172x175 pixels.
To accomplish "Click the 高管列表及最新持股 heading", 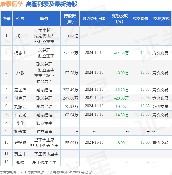I will click(52, 4).
